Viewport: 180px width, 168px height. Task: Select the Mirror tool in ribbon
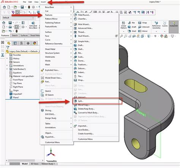pyautogui.click(x=143, y=31)
